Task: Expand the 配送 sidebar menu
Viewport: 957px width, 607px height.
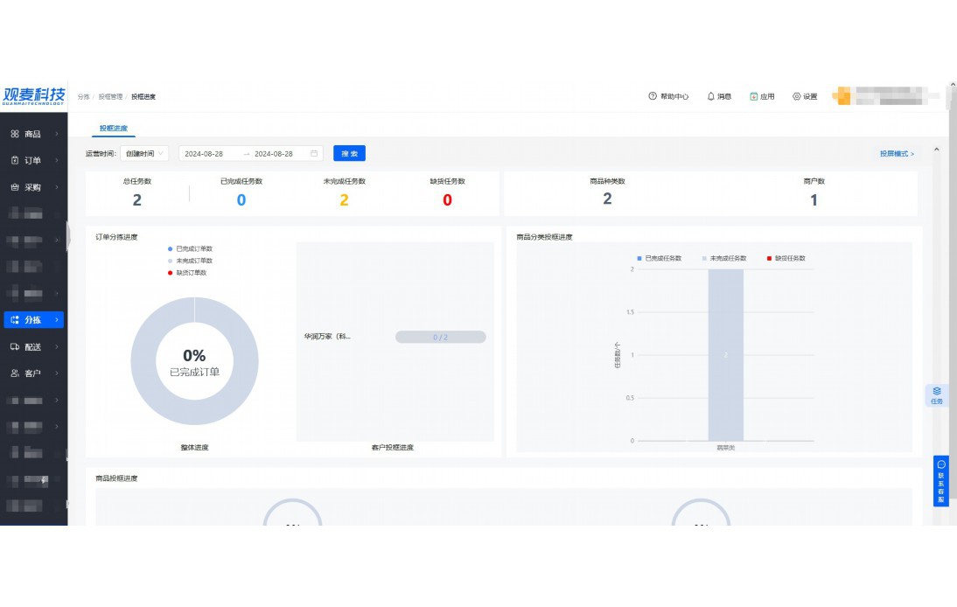Action: click(x=33, y=346)
